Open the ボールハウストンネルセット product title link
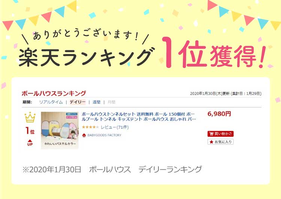 tap(139, 116)
